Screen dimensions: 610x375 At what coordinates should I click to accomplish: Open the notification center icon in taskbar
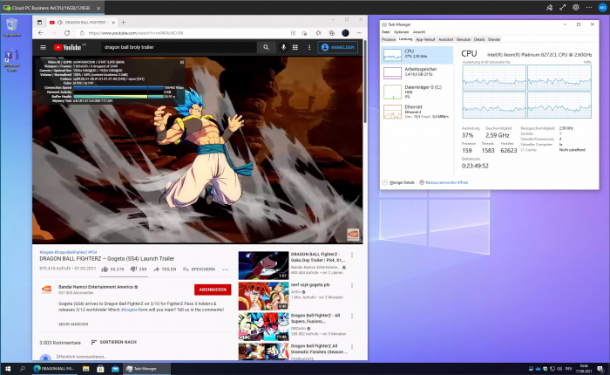(x=600, y=368)
